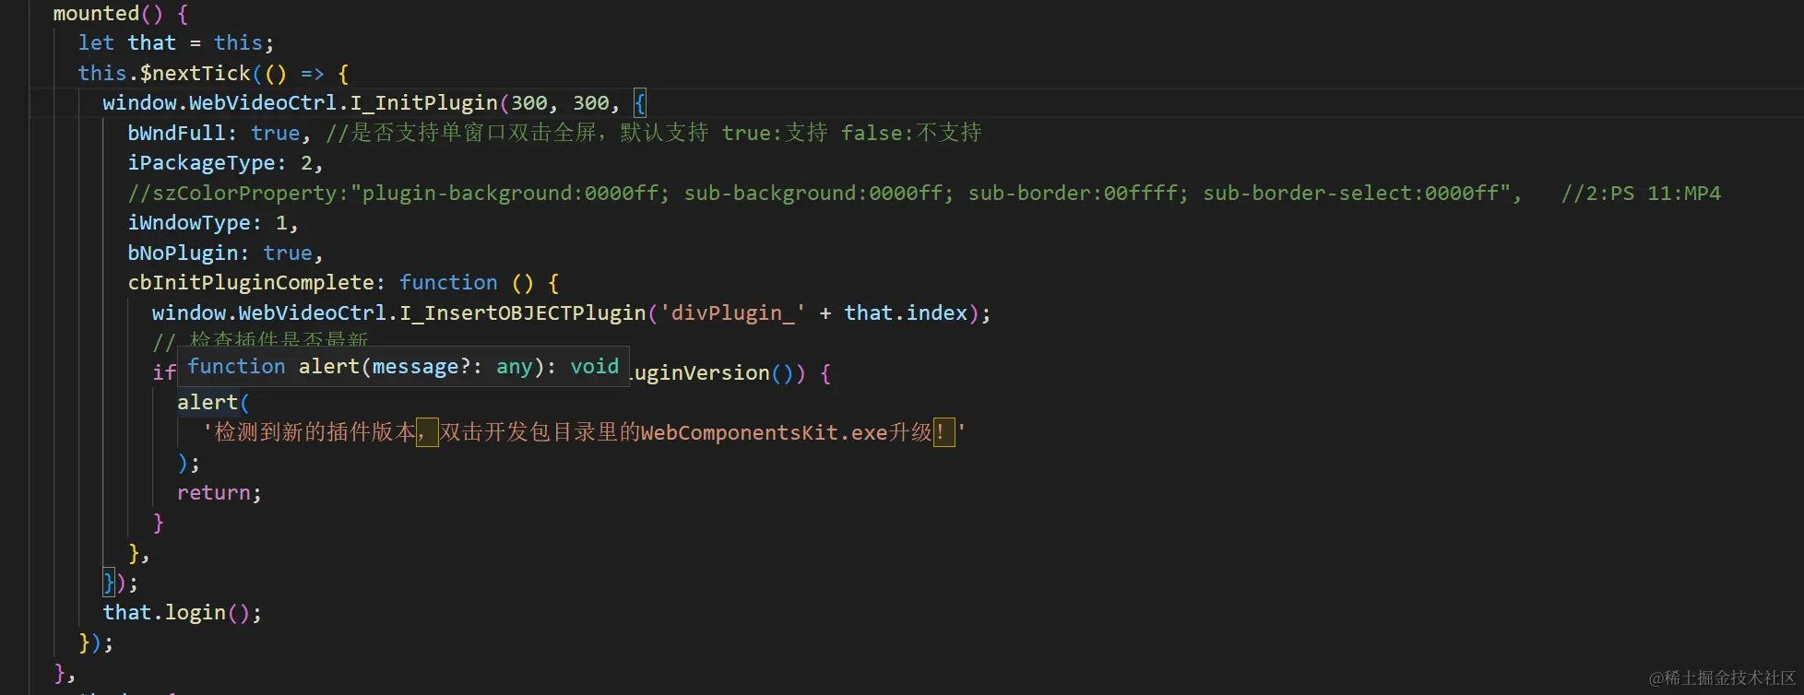Click the 'alert(' call
The width and height of the screenshot is (1804, 695).
point(213,403)
